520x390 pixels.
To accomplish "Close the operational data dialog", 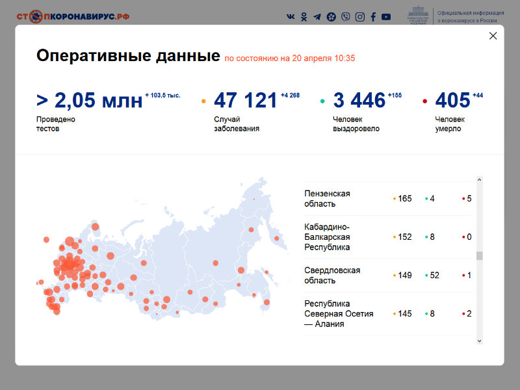I will click(x=493, y=36).
